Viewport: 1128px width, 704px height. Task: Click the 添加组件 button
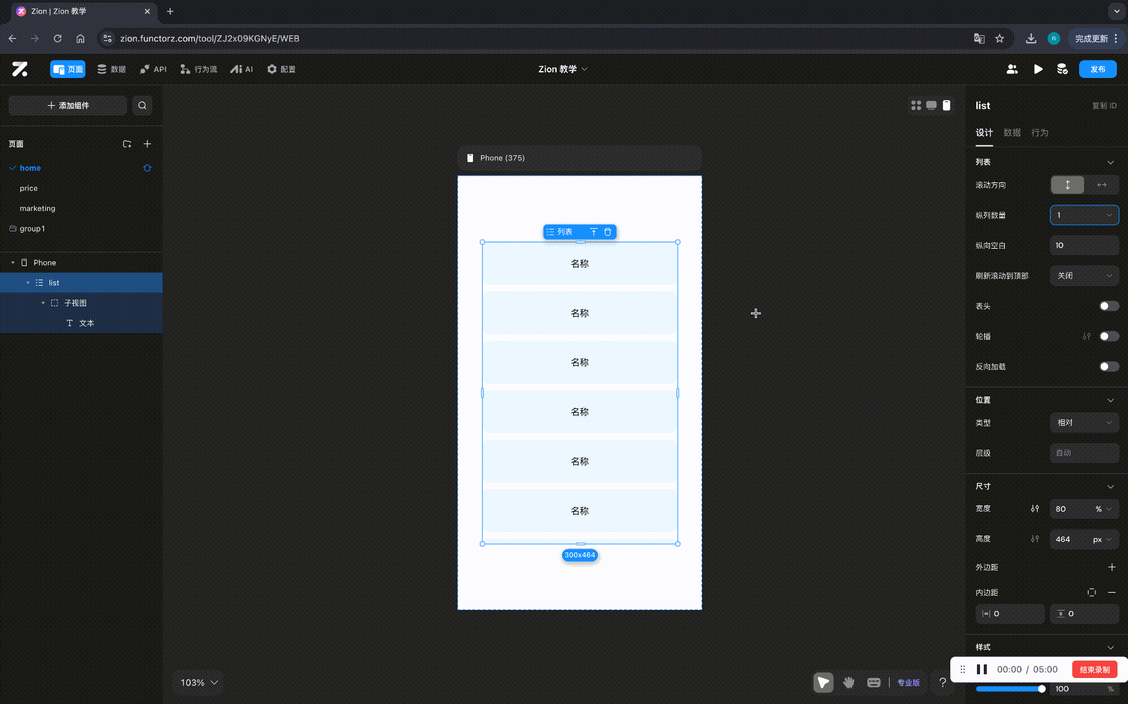pos(68,105)
